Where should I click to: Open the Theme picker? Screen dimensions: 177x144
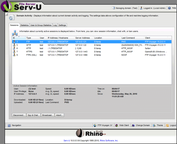154,125
